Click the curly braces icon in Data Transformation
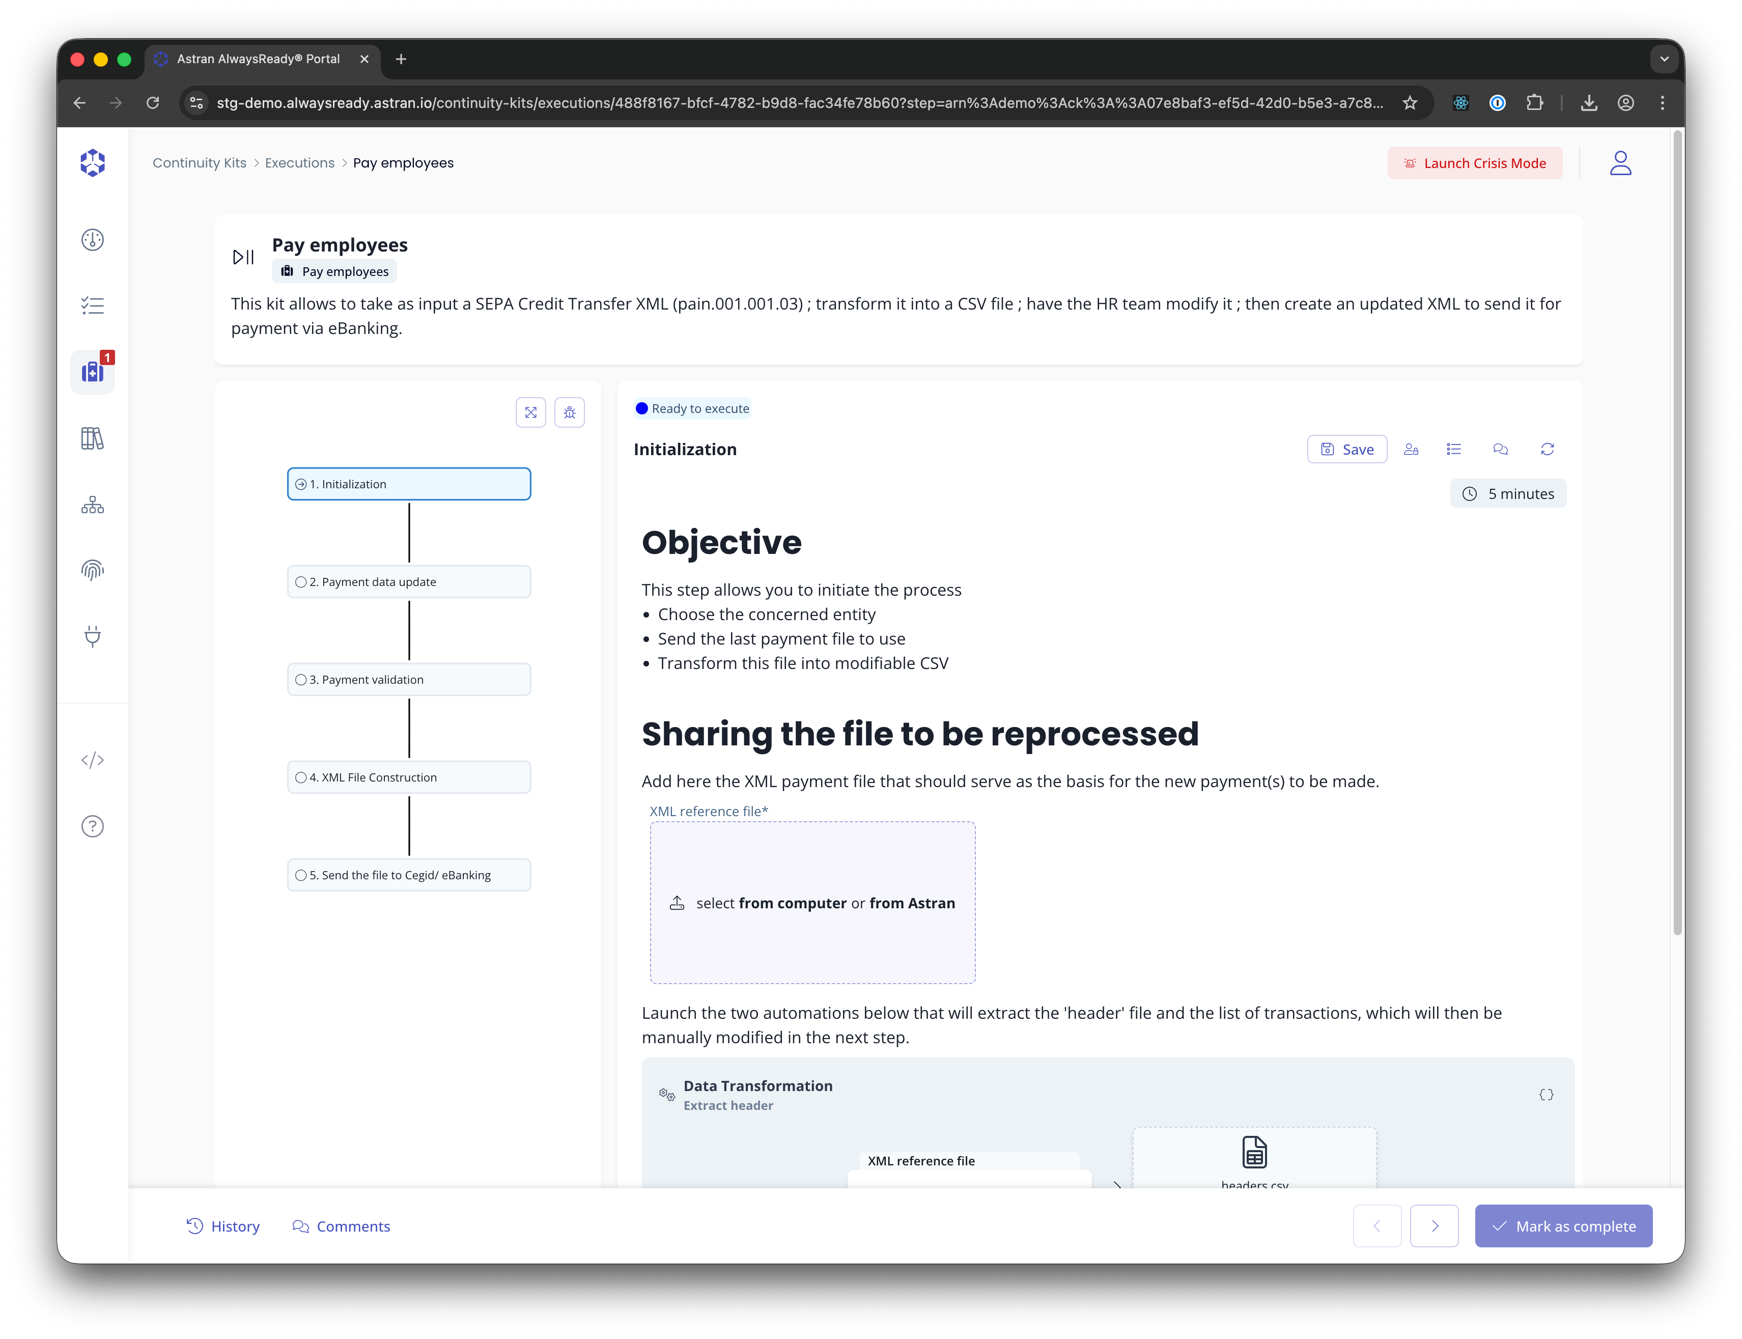Image resolution: width=1742 pixels, height=1339 pixels. coord(1546,1094)
